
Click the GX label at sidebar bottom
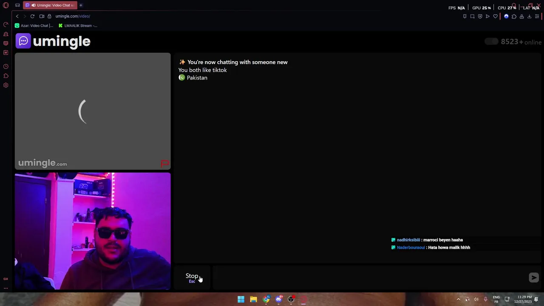click(6, 279)
